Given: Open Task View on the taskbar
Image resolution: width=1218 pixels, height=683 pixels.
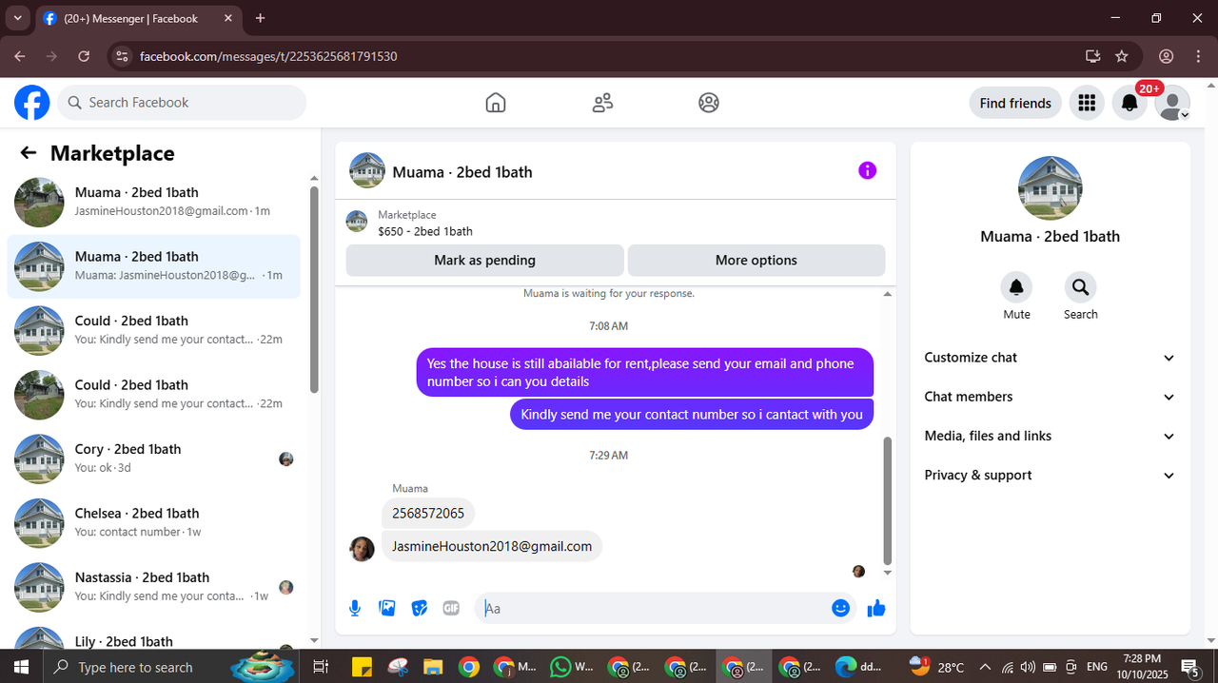Looking at the screenshot, I should 321,667.
